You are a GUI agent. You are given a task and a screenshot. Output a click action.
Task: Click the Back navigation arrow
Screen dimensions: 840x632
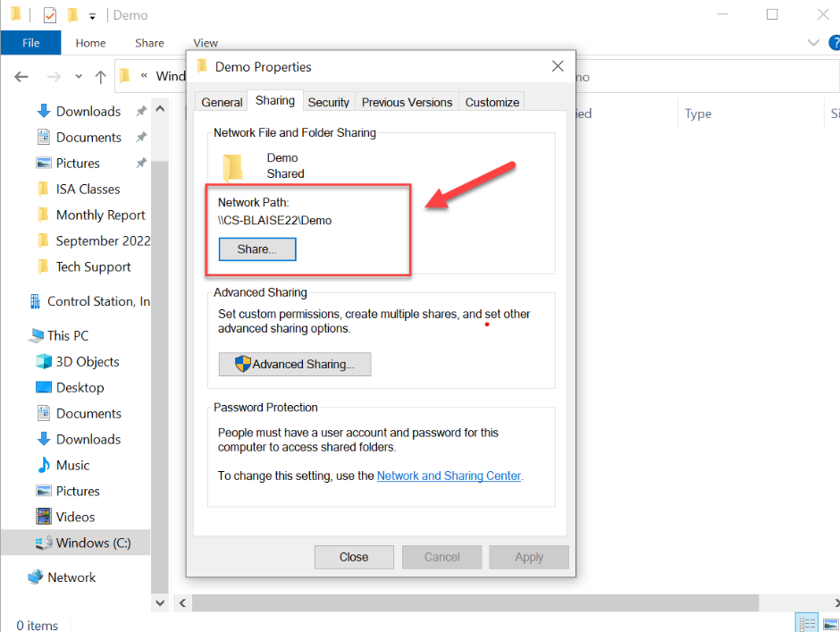pyautogui.click(x=21, y=77)
